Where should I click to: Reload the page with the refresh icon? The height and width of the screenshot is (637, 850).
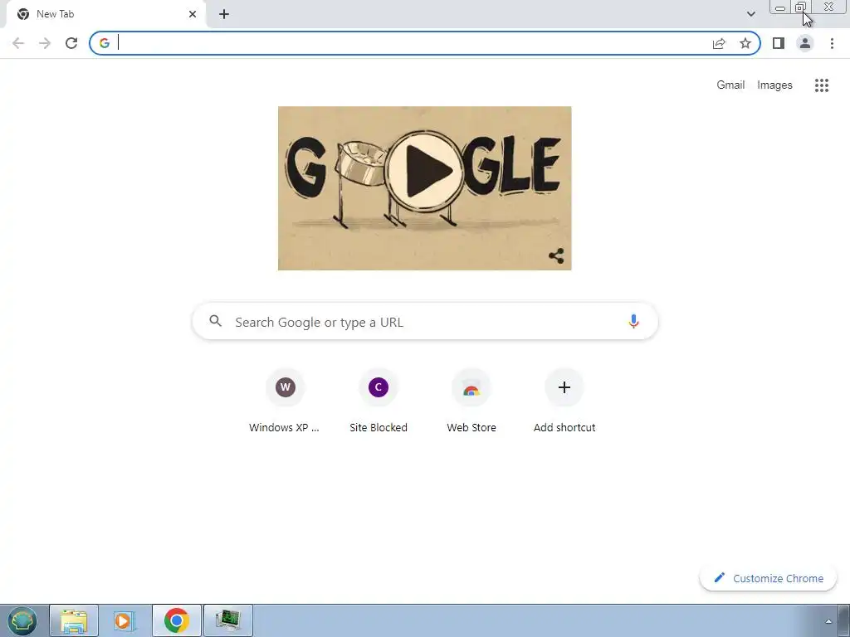[x=71, y=43]
